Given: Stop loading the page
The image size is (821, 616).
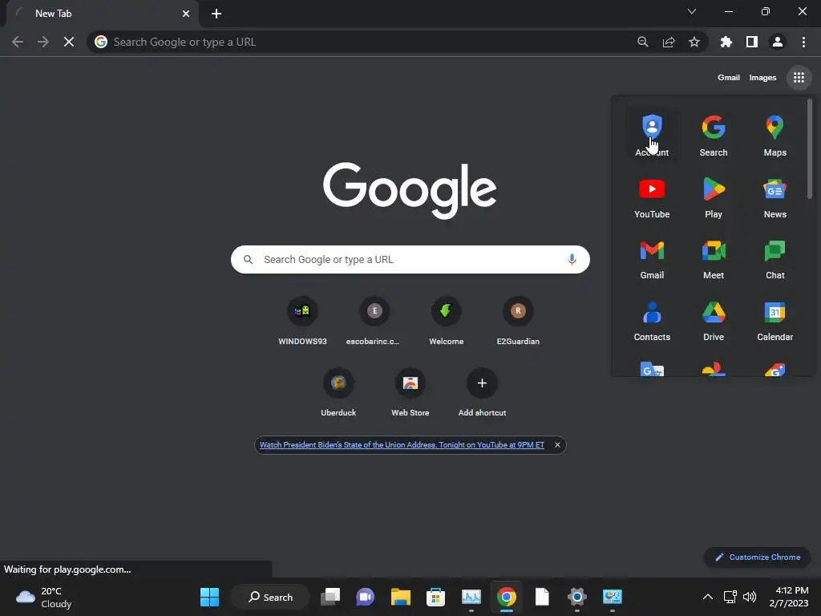Looking at the screenshot, I should 69,42.
